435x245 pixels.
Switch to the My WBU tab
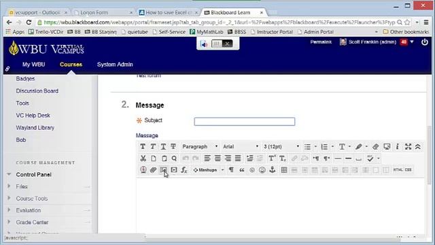tap(33, 65)
